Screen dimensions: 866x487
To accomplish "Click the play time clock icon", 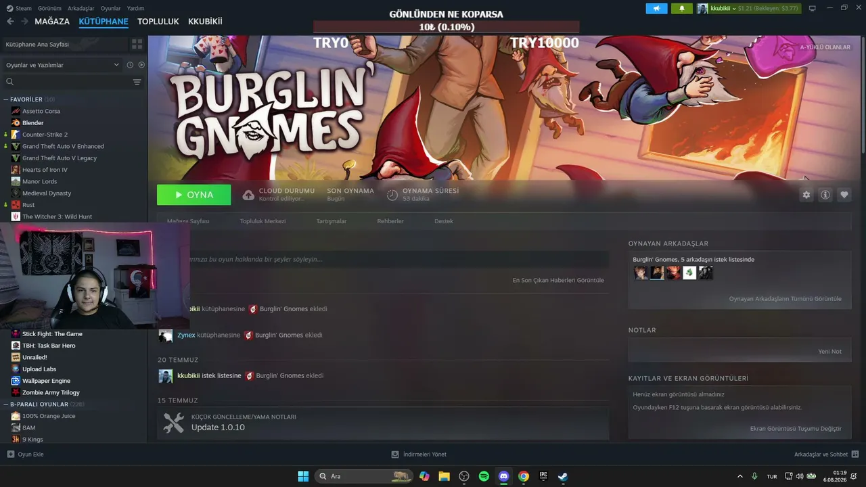I will [392, 195].
